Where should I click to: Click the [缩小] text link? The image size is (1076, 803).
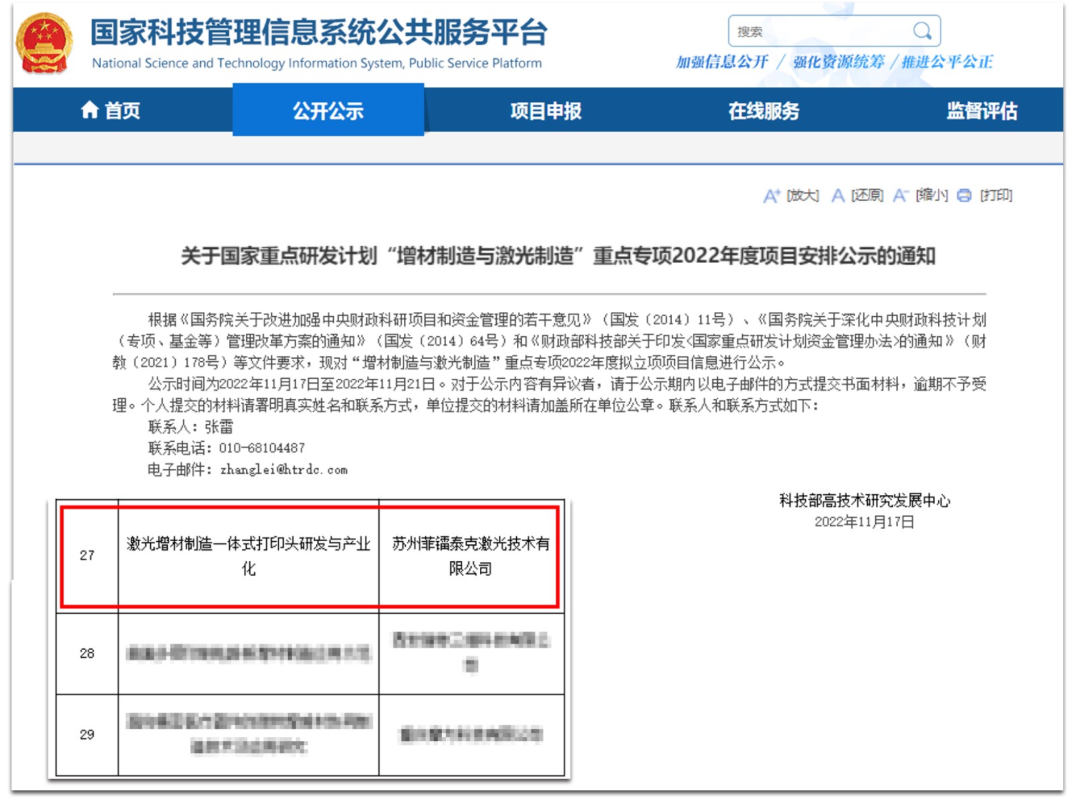931,196
